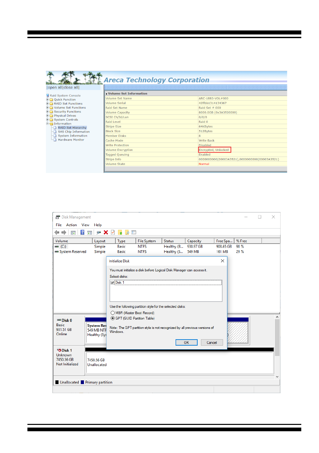Click the blue Primary partition legend swatch
This screenshot has width=319, height=453.
[82, 382]
